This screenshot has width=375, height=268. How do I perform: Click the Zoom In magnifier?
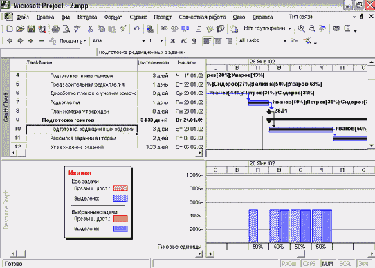[x=301, y=29]
